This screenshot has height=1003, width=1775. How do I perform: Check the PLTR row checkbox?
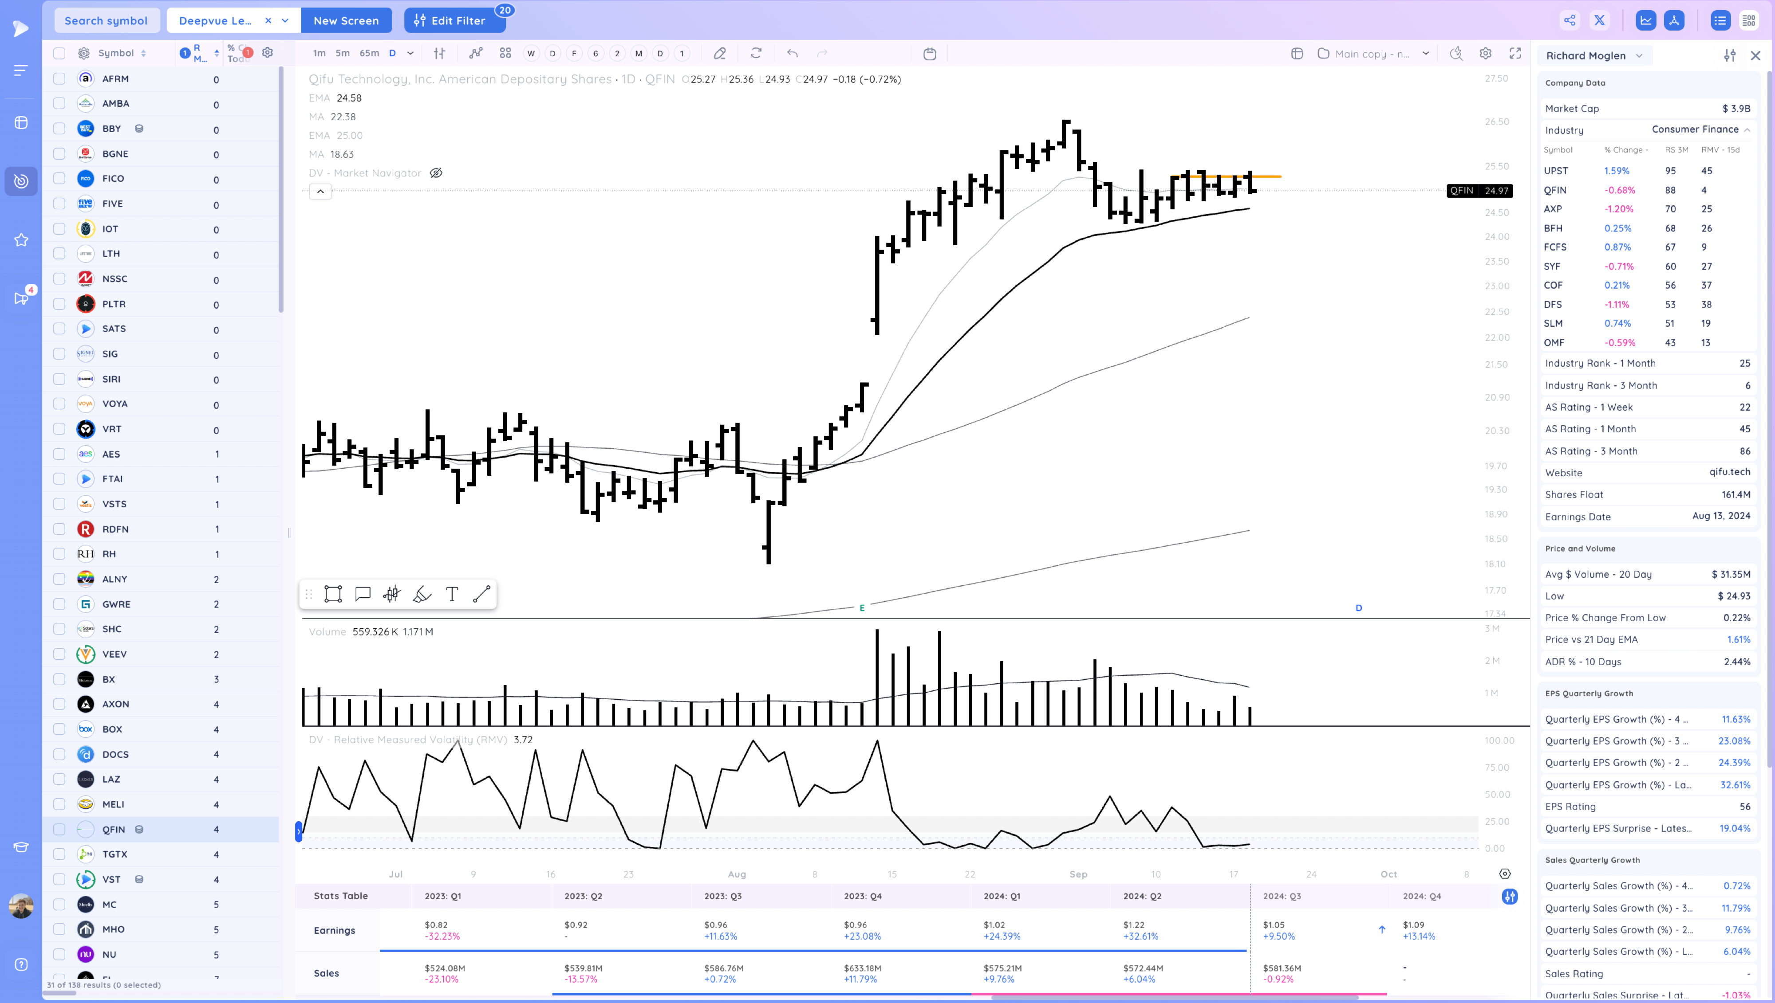tap(59, 304)
